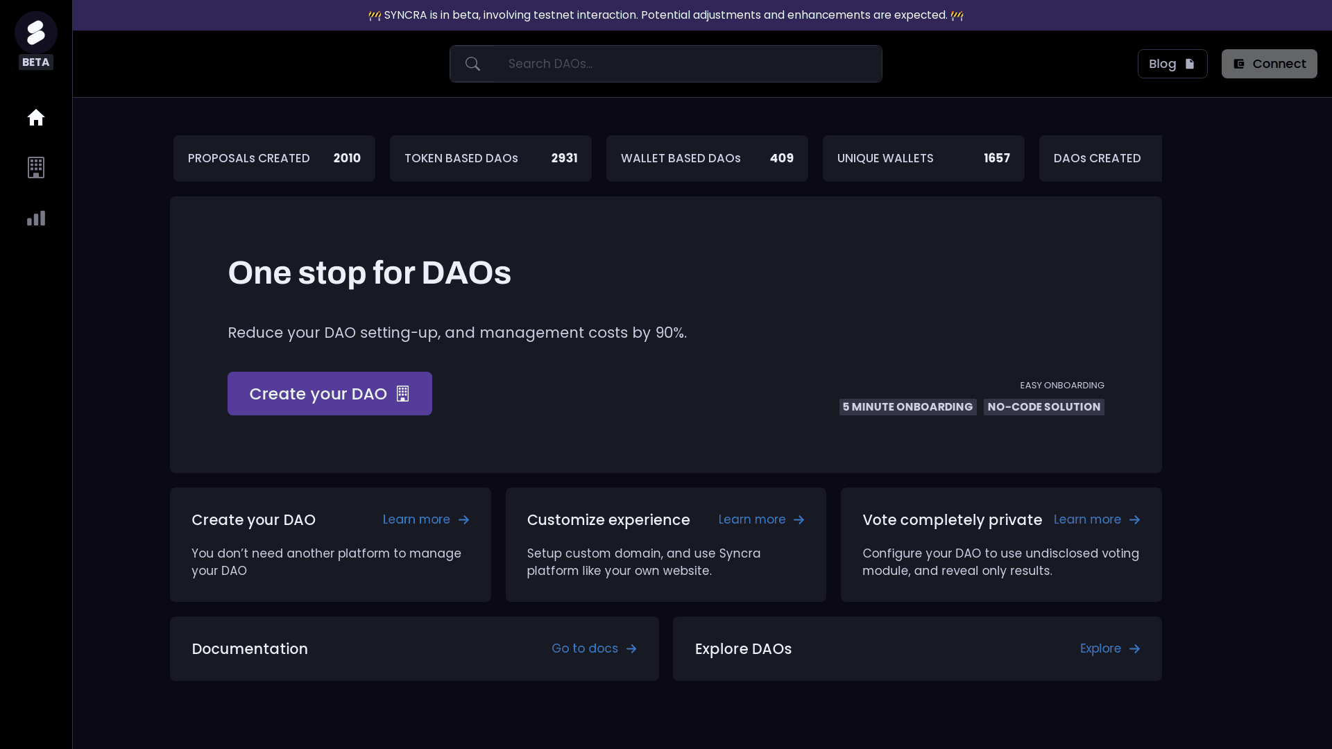1332x749 pixels.
Task: Select the TOKEN BASED DAOs stat card
Action: pos(490,159)
